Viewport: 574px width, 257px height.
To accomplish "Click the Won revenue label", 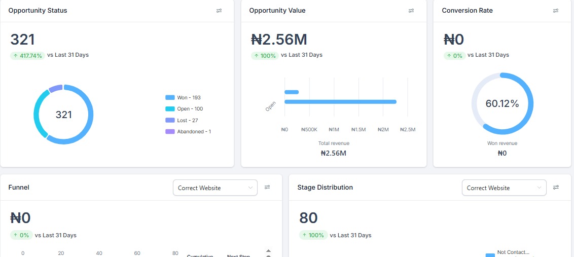I will tap(502, 143).
